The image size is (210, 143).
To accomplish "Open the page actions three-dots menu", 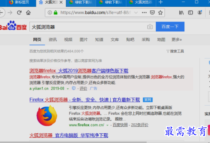I will pyautogui.click(x=144, y=13).
